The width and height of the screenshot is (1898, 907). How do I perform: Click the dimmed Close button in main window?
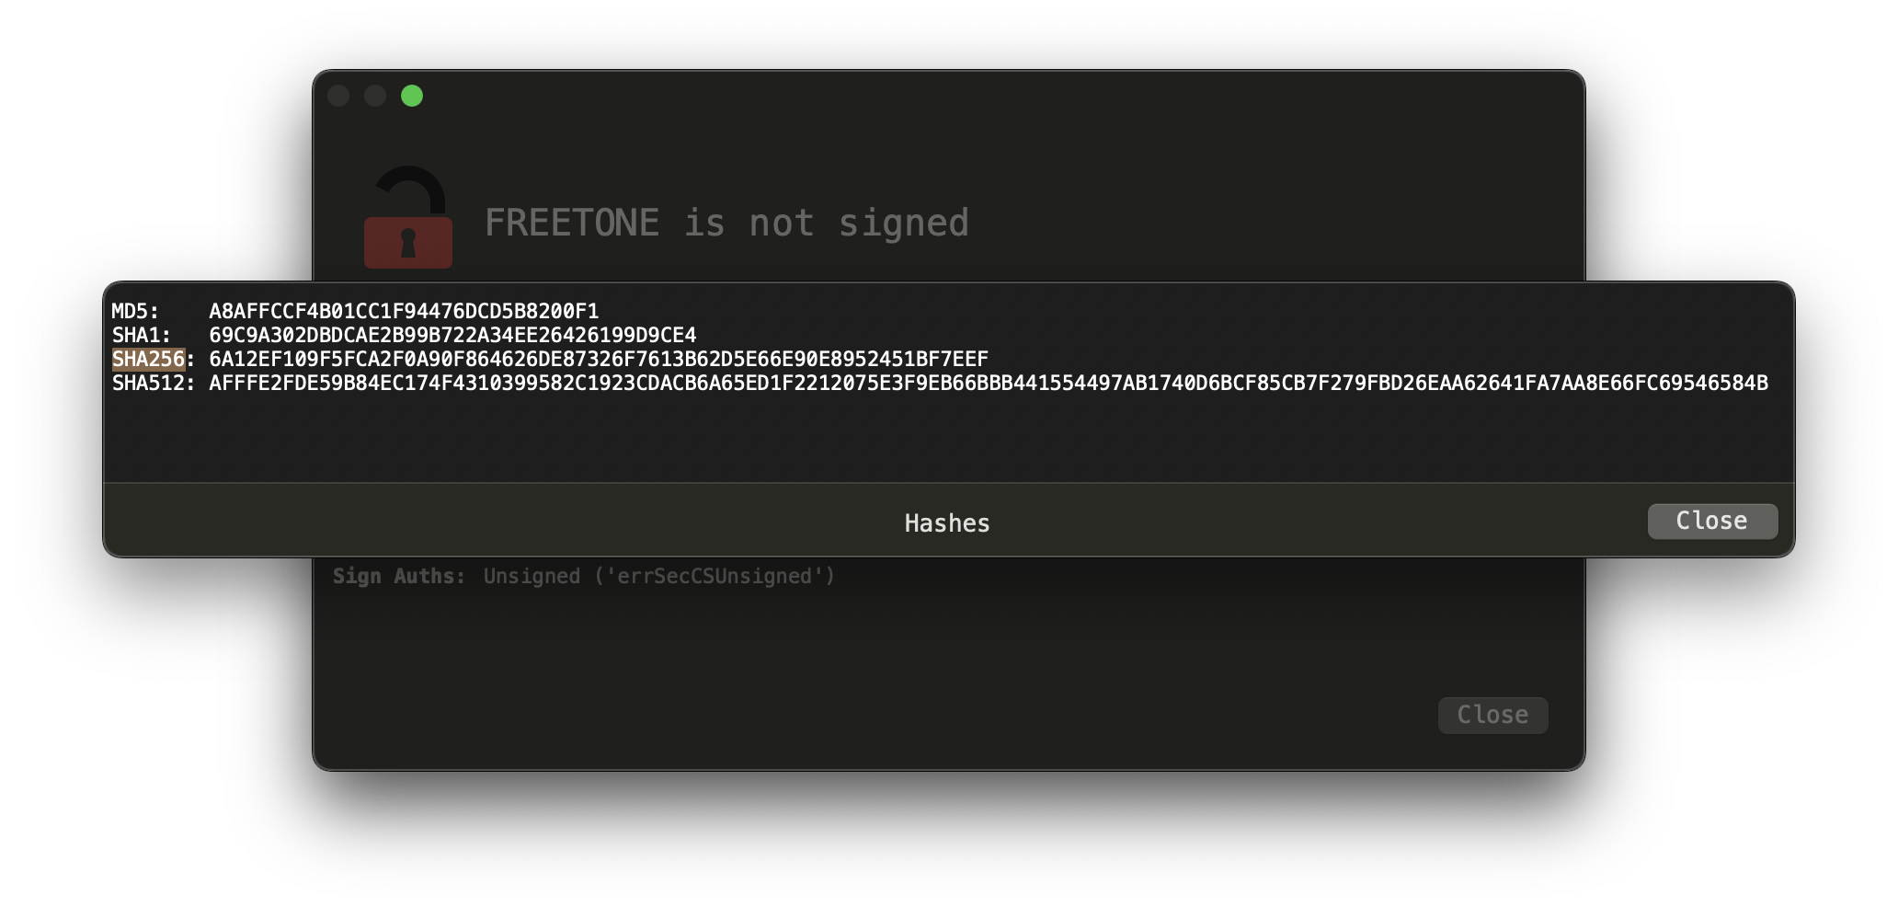(x=1492, y=715)
